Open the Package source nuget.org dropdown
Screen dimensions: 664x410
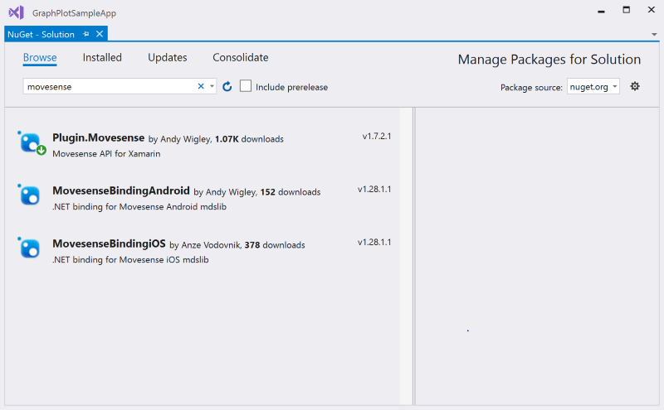(593, 87)
